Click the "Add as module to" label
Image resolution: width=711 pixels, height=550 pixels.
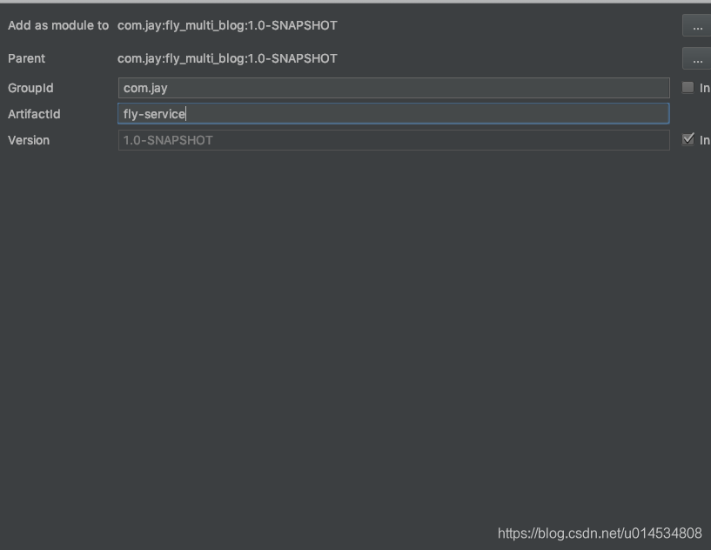(x=58, y=26)
